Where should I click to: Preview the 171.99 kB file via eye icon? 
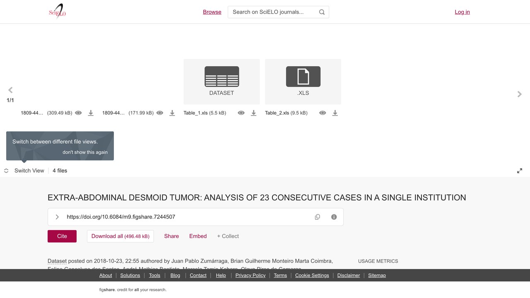pyautogui.click(x=160, y=113)
